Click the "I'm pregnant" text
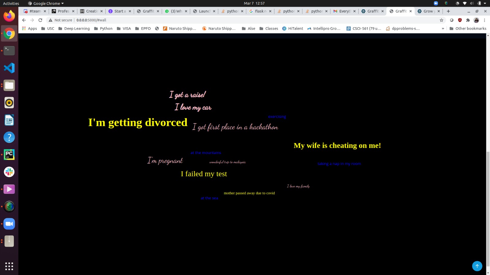 pos(165,161)
